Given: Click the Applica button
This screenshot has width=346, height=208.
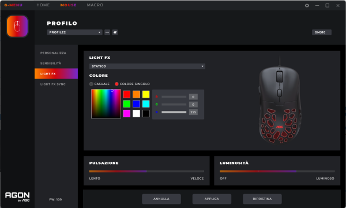Looking at the screenshot, I should tap(212, 199).
